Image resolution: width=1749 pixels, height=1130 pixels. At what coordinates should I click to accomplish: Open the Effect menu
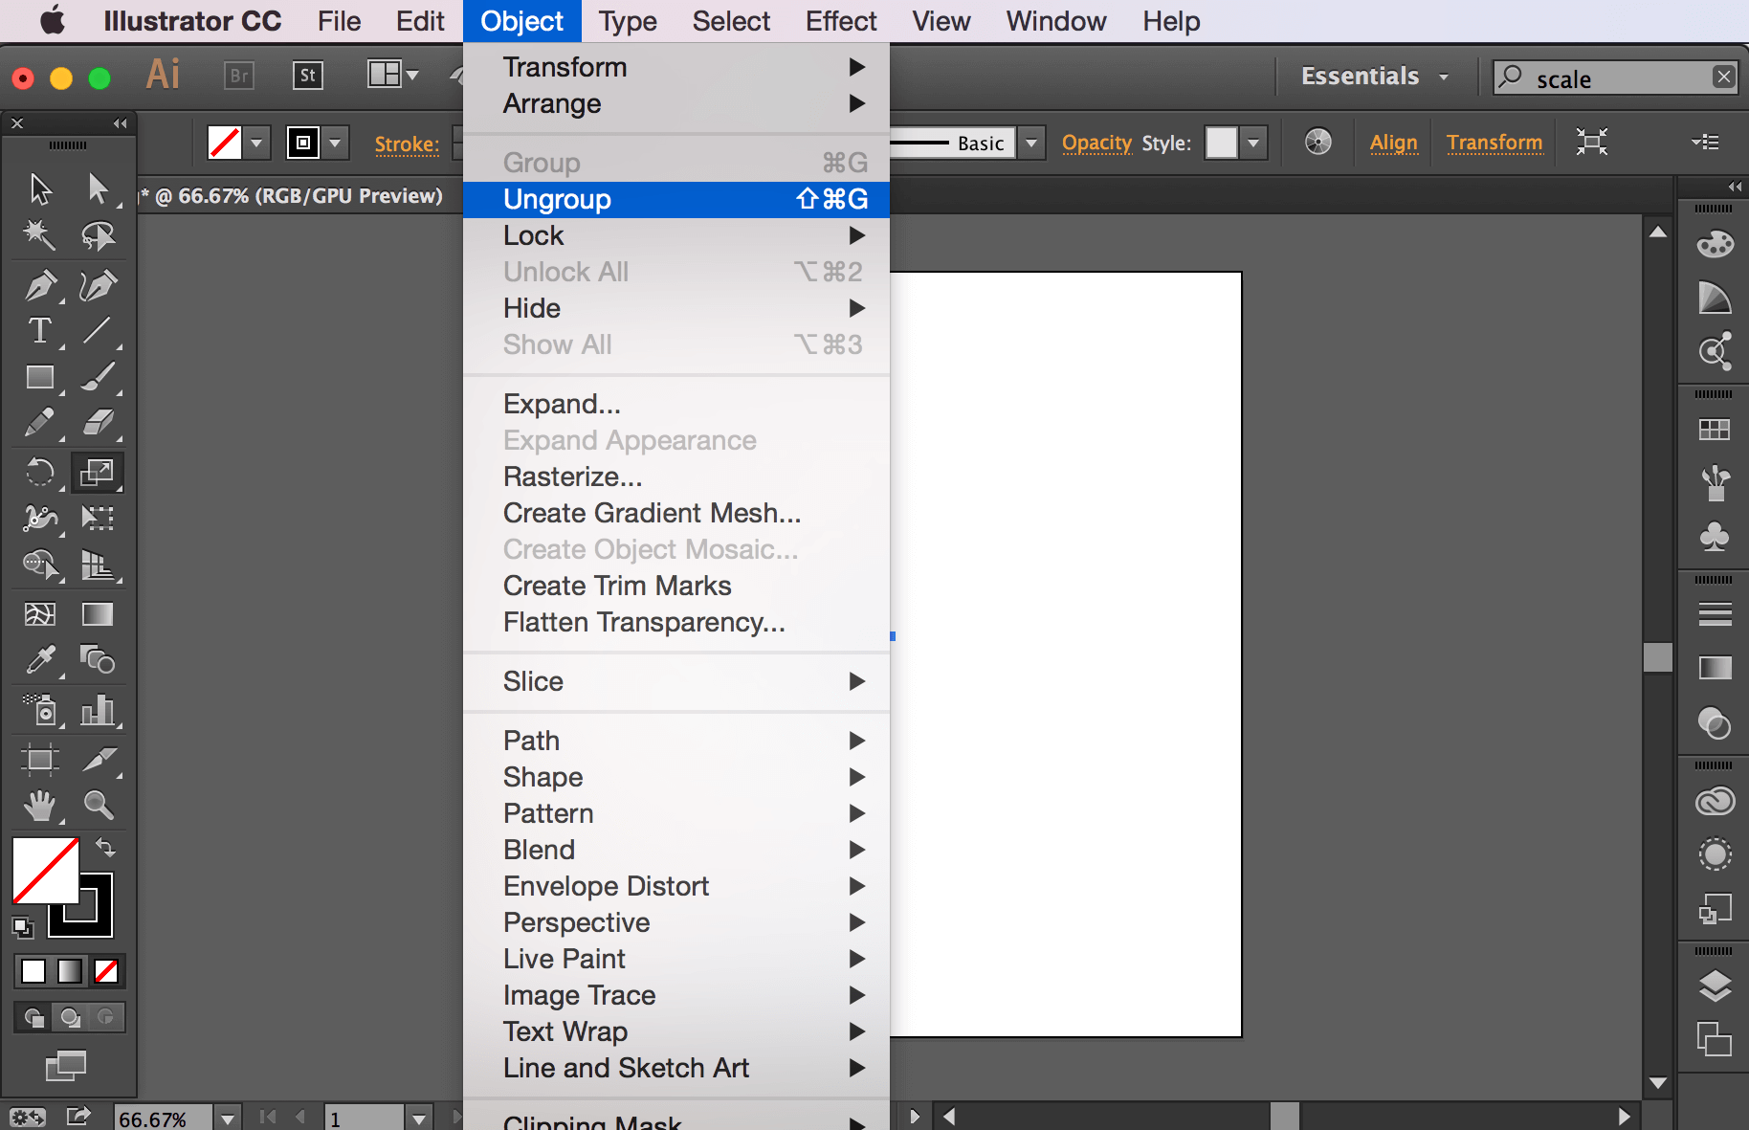pyautogui.click(x=840, y=21)
